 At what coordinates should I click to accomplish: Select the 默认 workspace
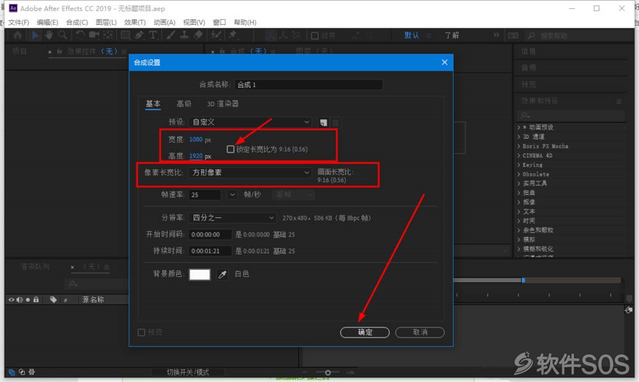(412, 35)
